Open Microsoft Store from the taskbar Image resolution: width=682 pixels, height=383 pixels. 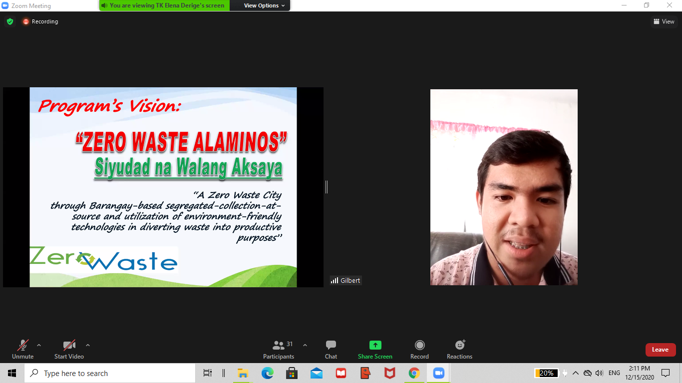click(292, 373)
